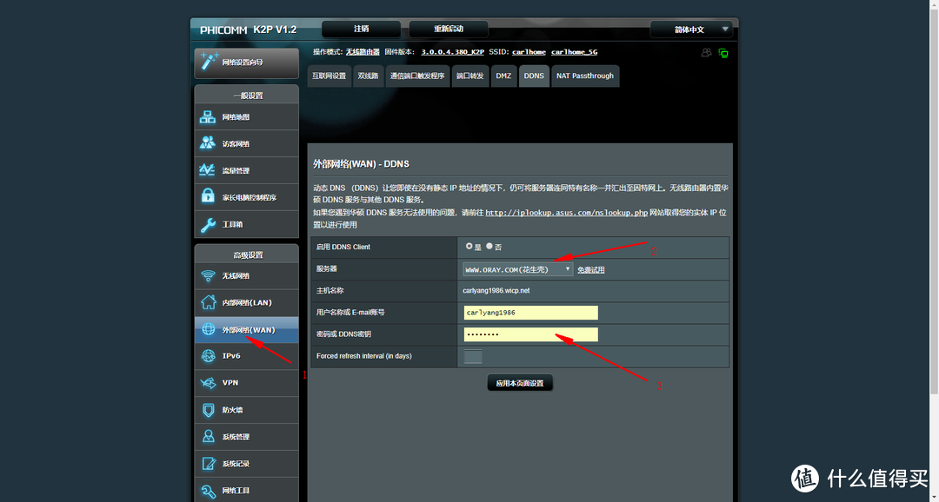This screenshot has height=502, width=939.
Task: Focus the 用户名称或 E-mail账号 input field
Action: pos(530,313)
